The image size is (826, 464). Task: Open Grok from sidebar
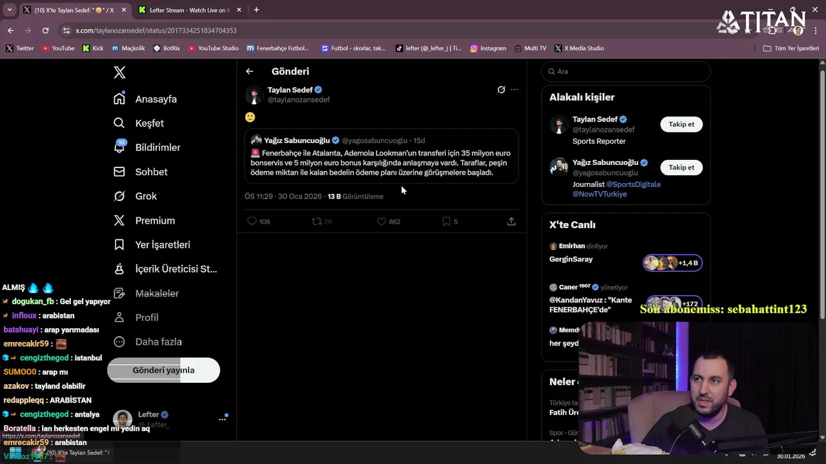click(x=136, y=196)
